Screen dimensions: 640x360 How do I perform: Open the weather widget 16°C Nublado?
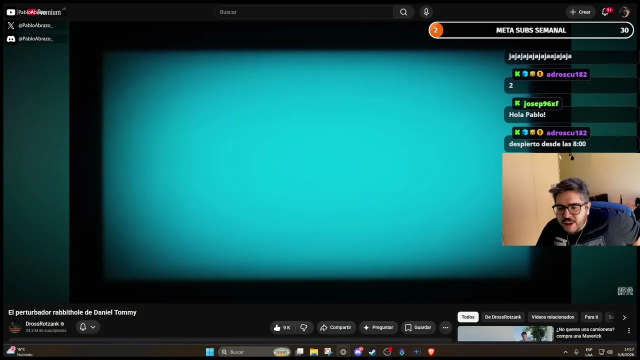click(20, 352)
